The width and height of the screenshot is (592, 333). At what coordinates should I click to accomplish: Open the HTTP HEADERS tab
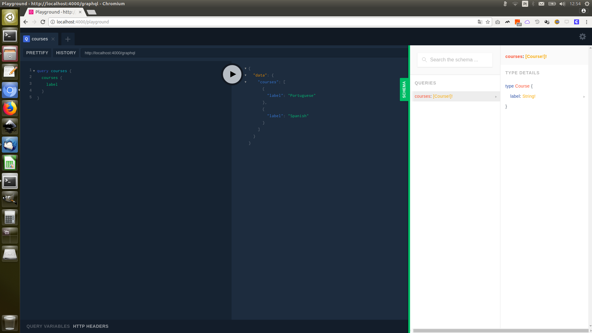coord(91,326)
